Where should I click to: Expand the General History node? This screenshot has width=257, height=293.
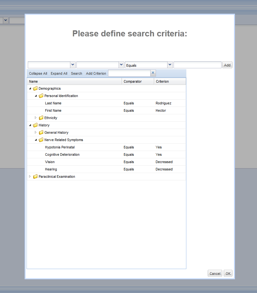(35, 132)
